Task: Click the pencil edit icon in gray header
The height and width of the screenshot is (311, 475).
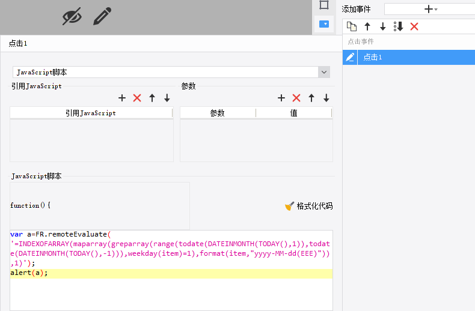Action: [102, 16]
